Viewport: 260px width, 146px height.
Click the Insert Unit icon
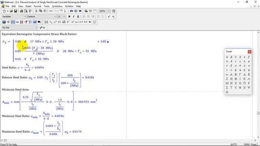[x=76, y=11]
